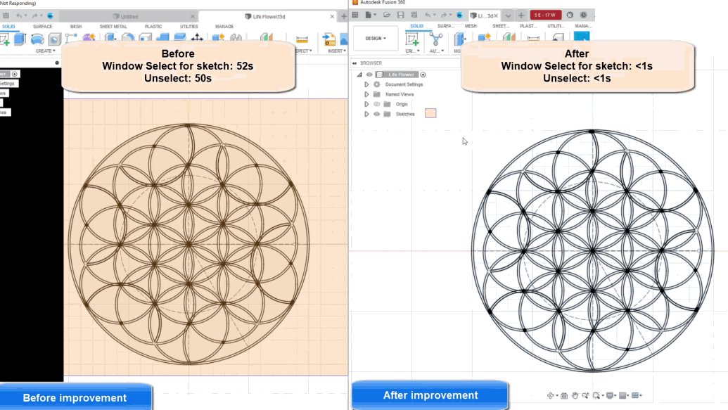Click the Save icon in right window
728x410 pixels.
tap(399, 15)
